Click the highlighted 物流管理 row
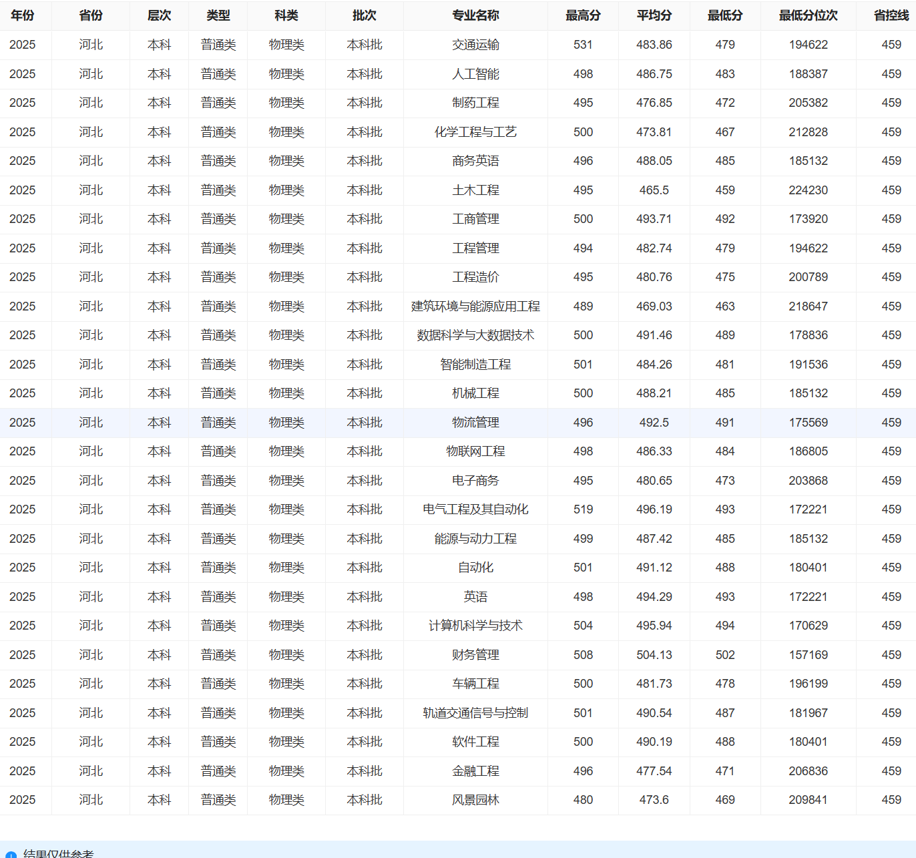 (458, 423)
